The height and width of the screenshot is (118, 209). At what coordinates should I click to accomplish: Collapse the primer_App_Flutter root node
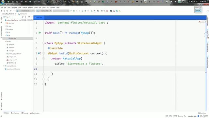4,20
